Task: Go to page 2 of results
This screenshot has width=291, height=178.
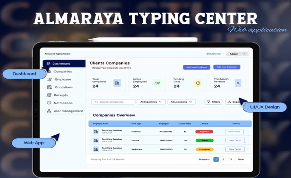Action: pos(223,159)
